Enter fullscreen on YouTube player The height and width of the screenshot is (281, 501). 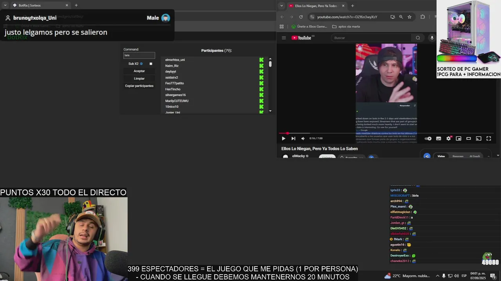[x=488, y=139]
